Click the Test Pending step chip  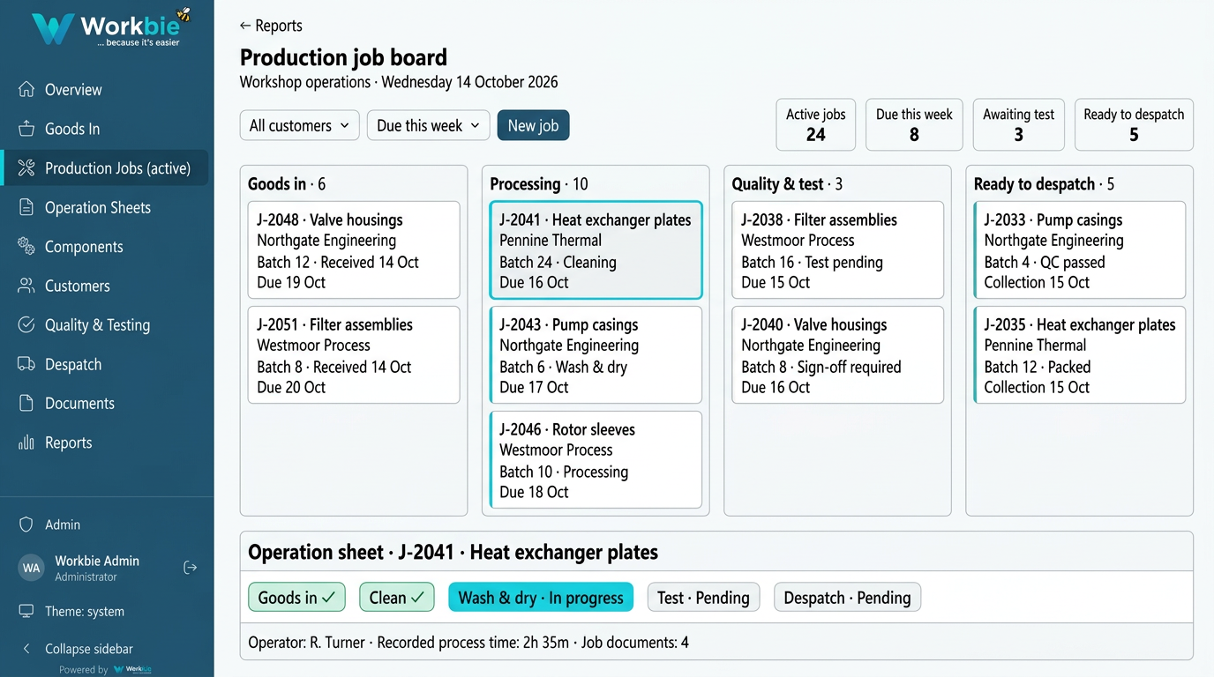[703, 598]
